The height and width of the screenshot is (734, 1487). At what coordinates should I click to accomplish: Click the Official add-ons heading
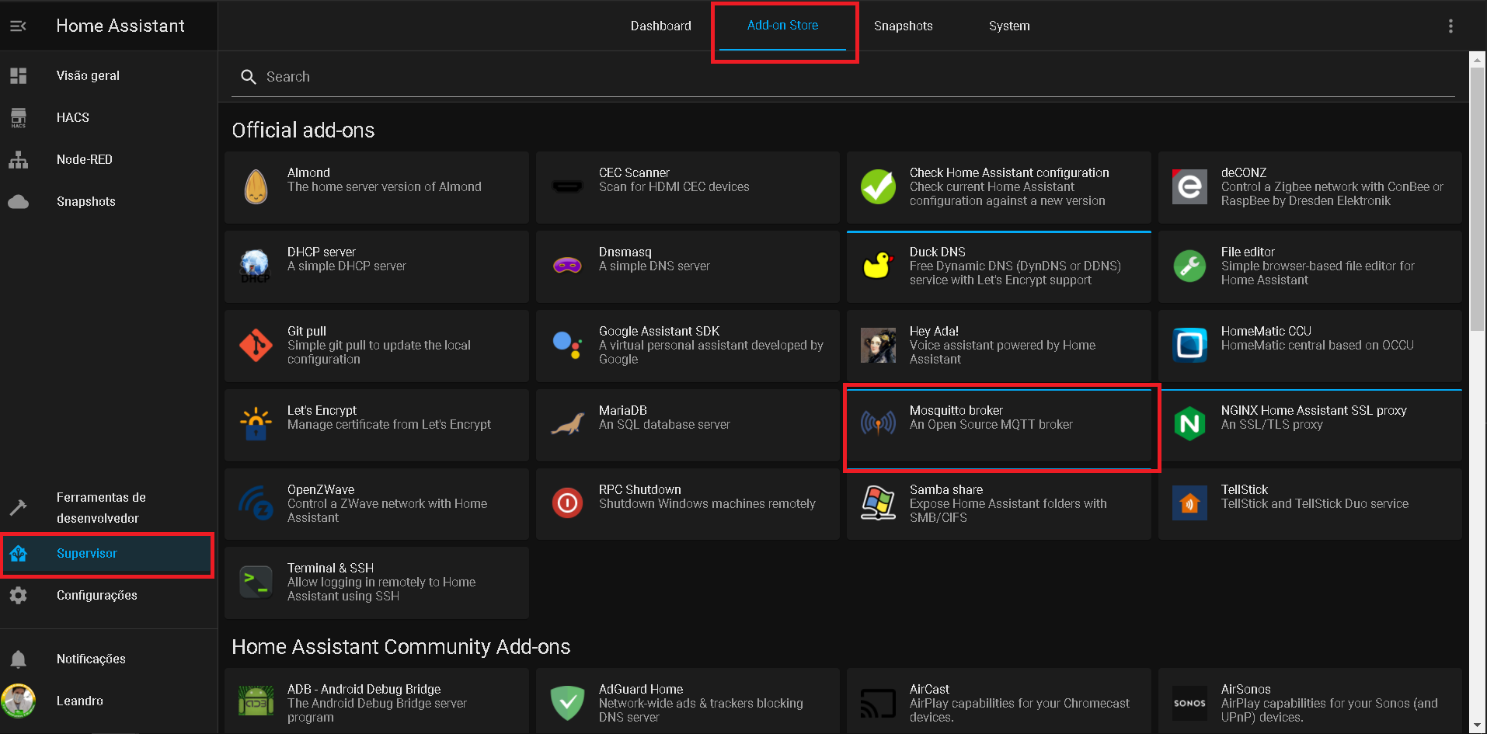(x=303, y=130)
